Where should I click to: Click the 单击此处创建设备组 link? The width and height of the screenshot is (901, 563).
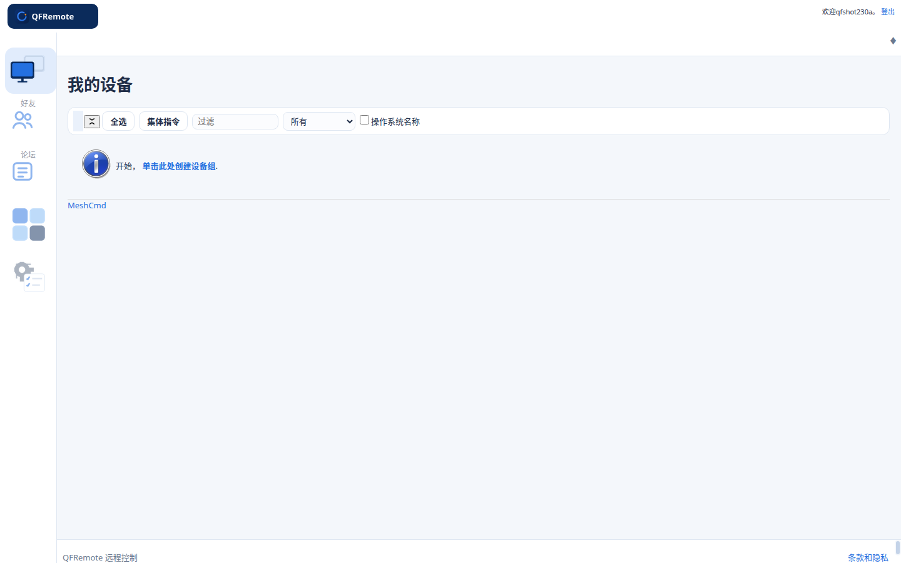tap(179, 166)
